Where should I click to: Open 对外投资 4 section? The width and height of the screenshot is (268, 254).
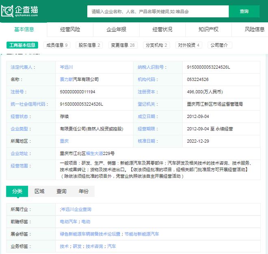[x=189, y=45]
